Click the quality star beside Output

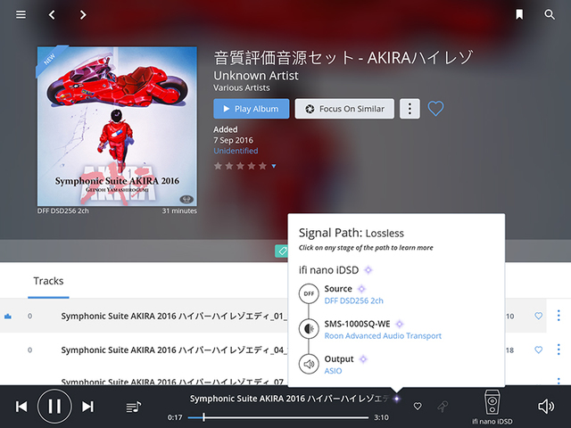coord(363,359)
